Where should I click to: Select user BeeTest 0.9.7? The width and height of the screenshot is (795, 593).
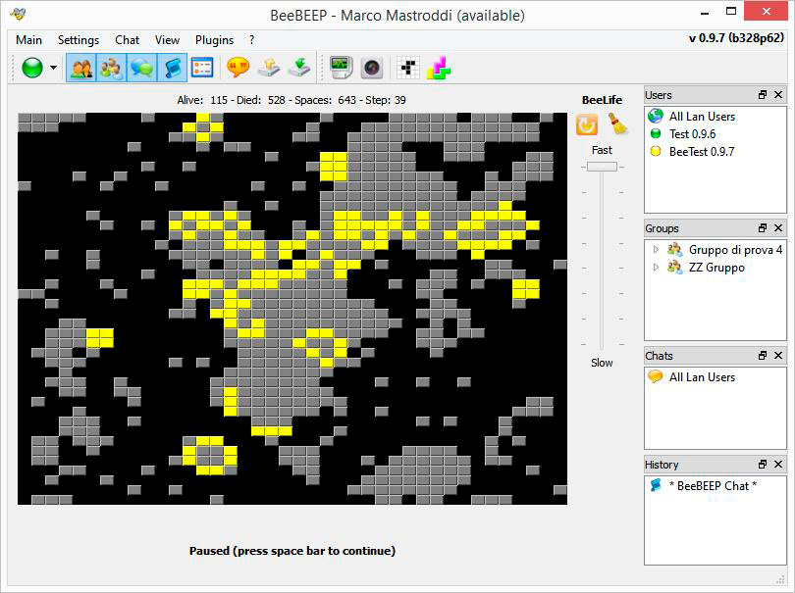[x=715, y=151]
